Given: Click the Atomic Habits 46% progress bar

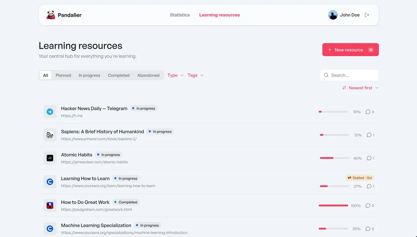Looking at the screenshot, I should coord(335,158).
